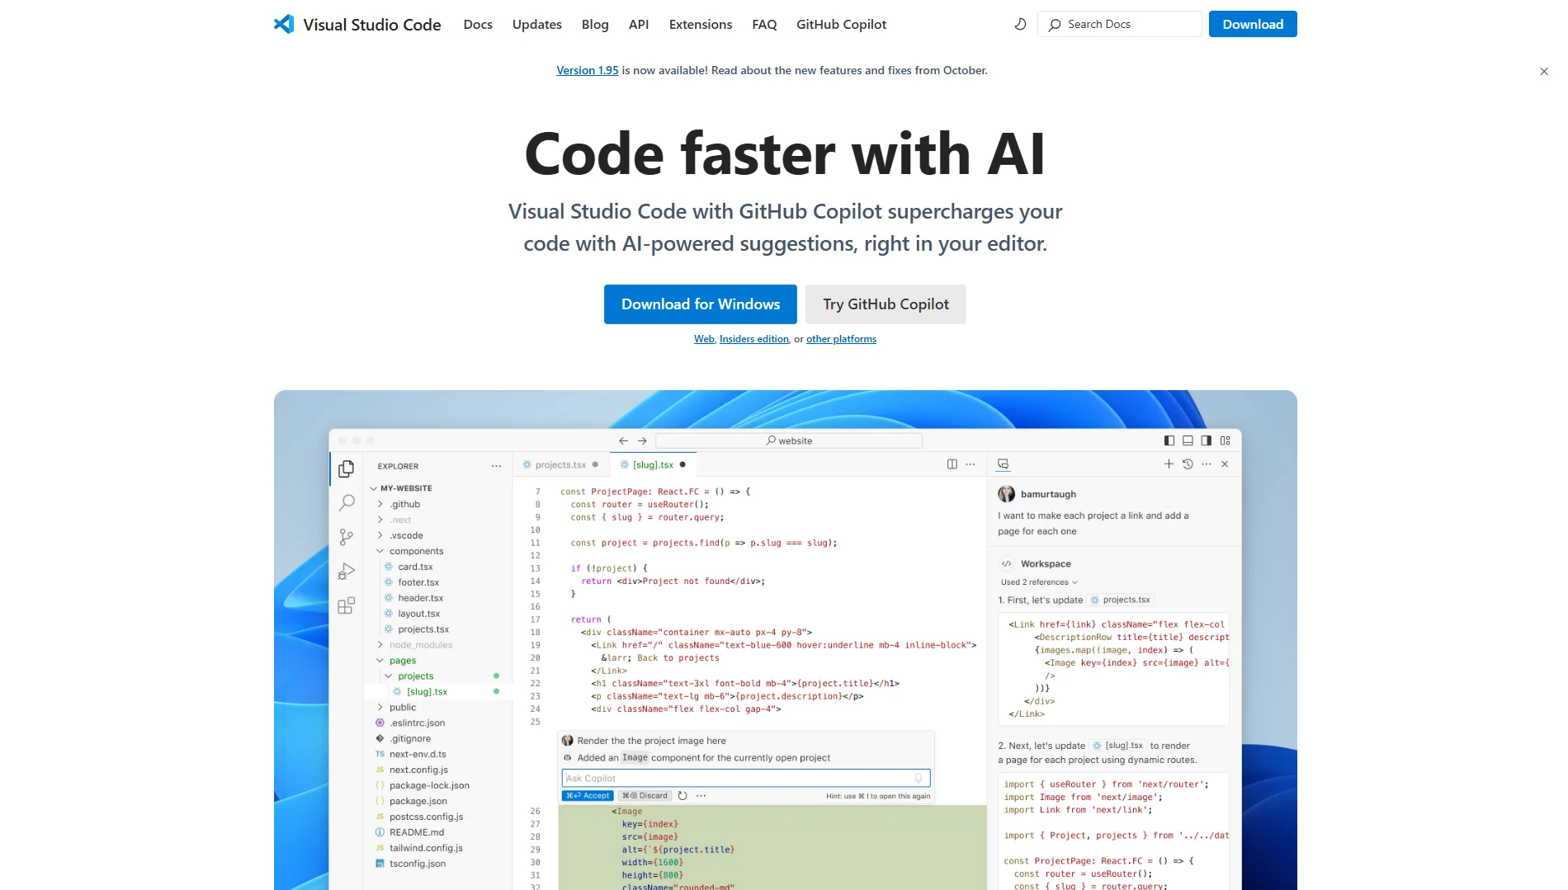Viewport: 1568px width, 890px height.
Task: Open the customize layout icon
Action: pyautogui.click(x=1226, y=440)
